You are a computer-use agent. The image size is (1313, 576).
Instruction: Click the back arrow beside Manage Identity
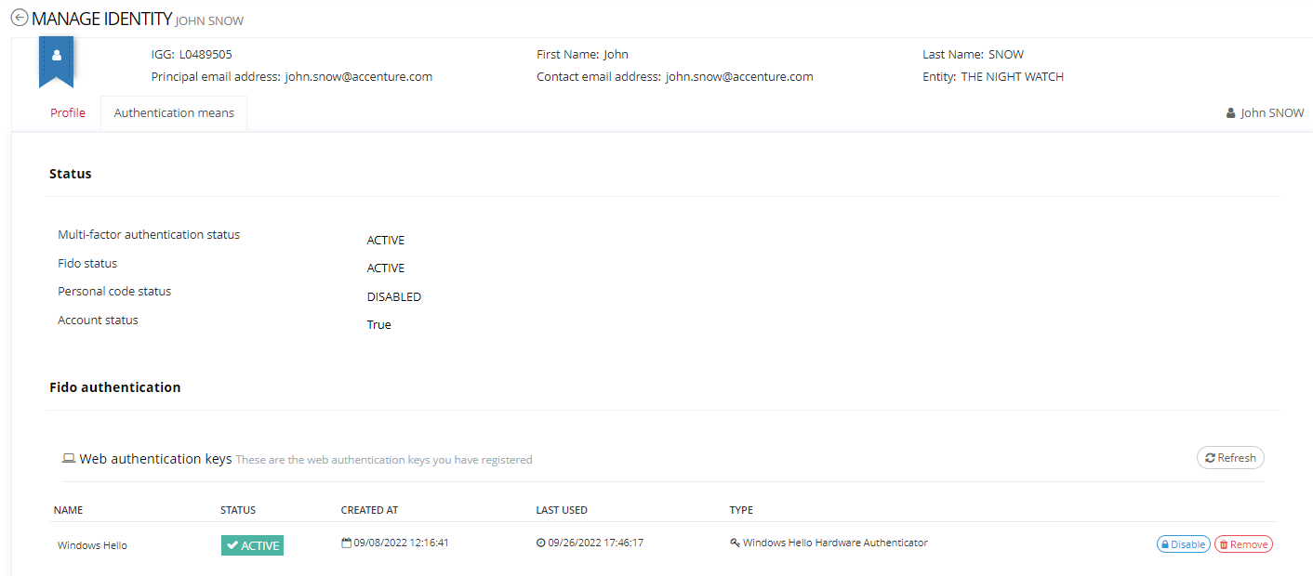pos(19,18)
